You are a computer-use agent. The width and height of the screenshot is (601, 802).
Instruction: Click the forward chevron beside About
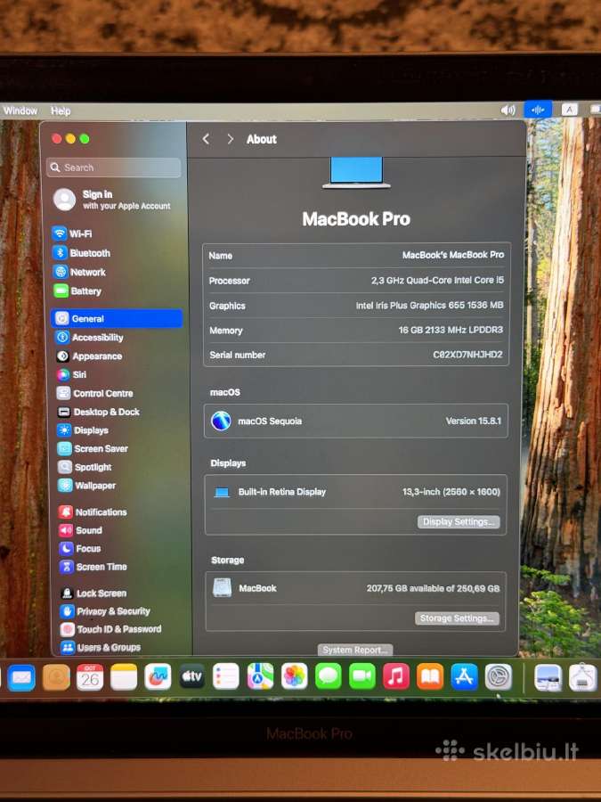pyautogui.click(x=230, y=139)
